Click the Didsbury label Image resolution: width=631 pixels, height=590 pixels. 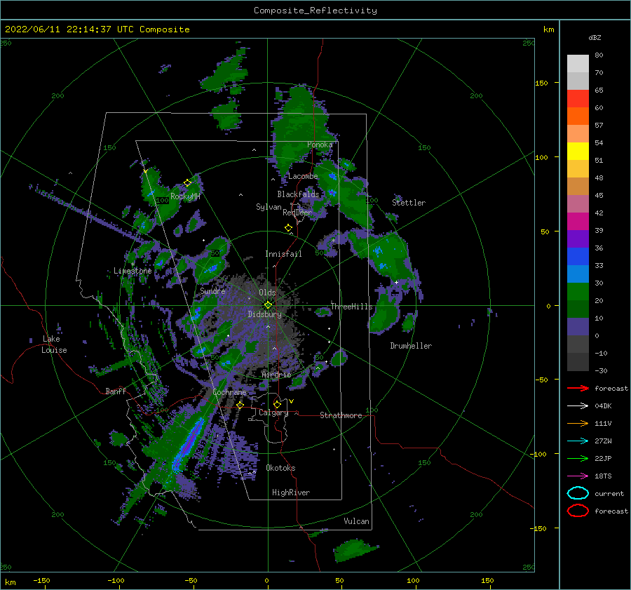pos(264,314)
